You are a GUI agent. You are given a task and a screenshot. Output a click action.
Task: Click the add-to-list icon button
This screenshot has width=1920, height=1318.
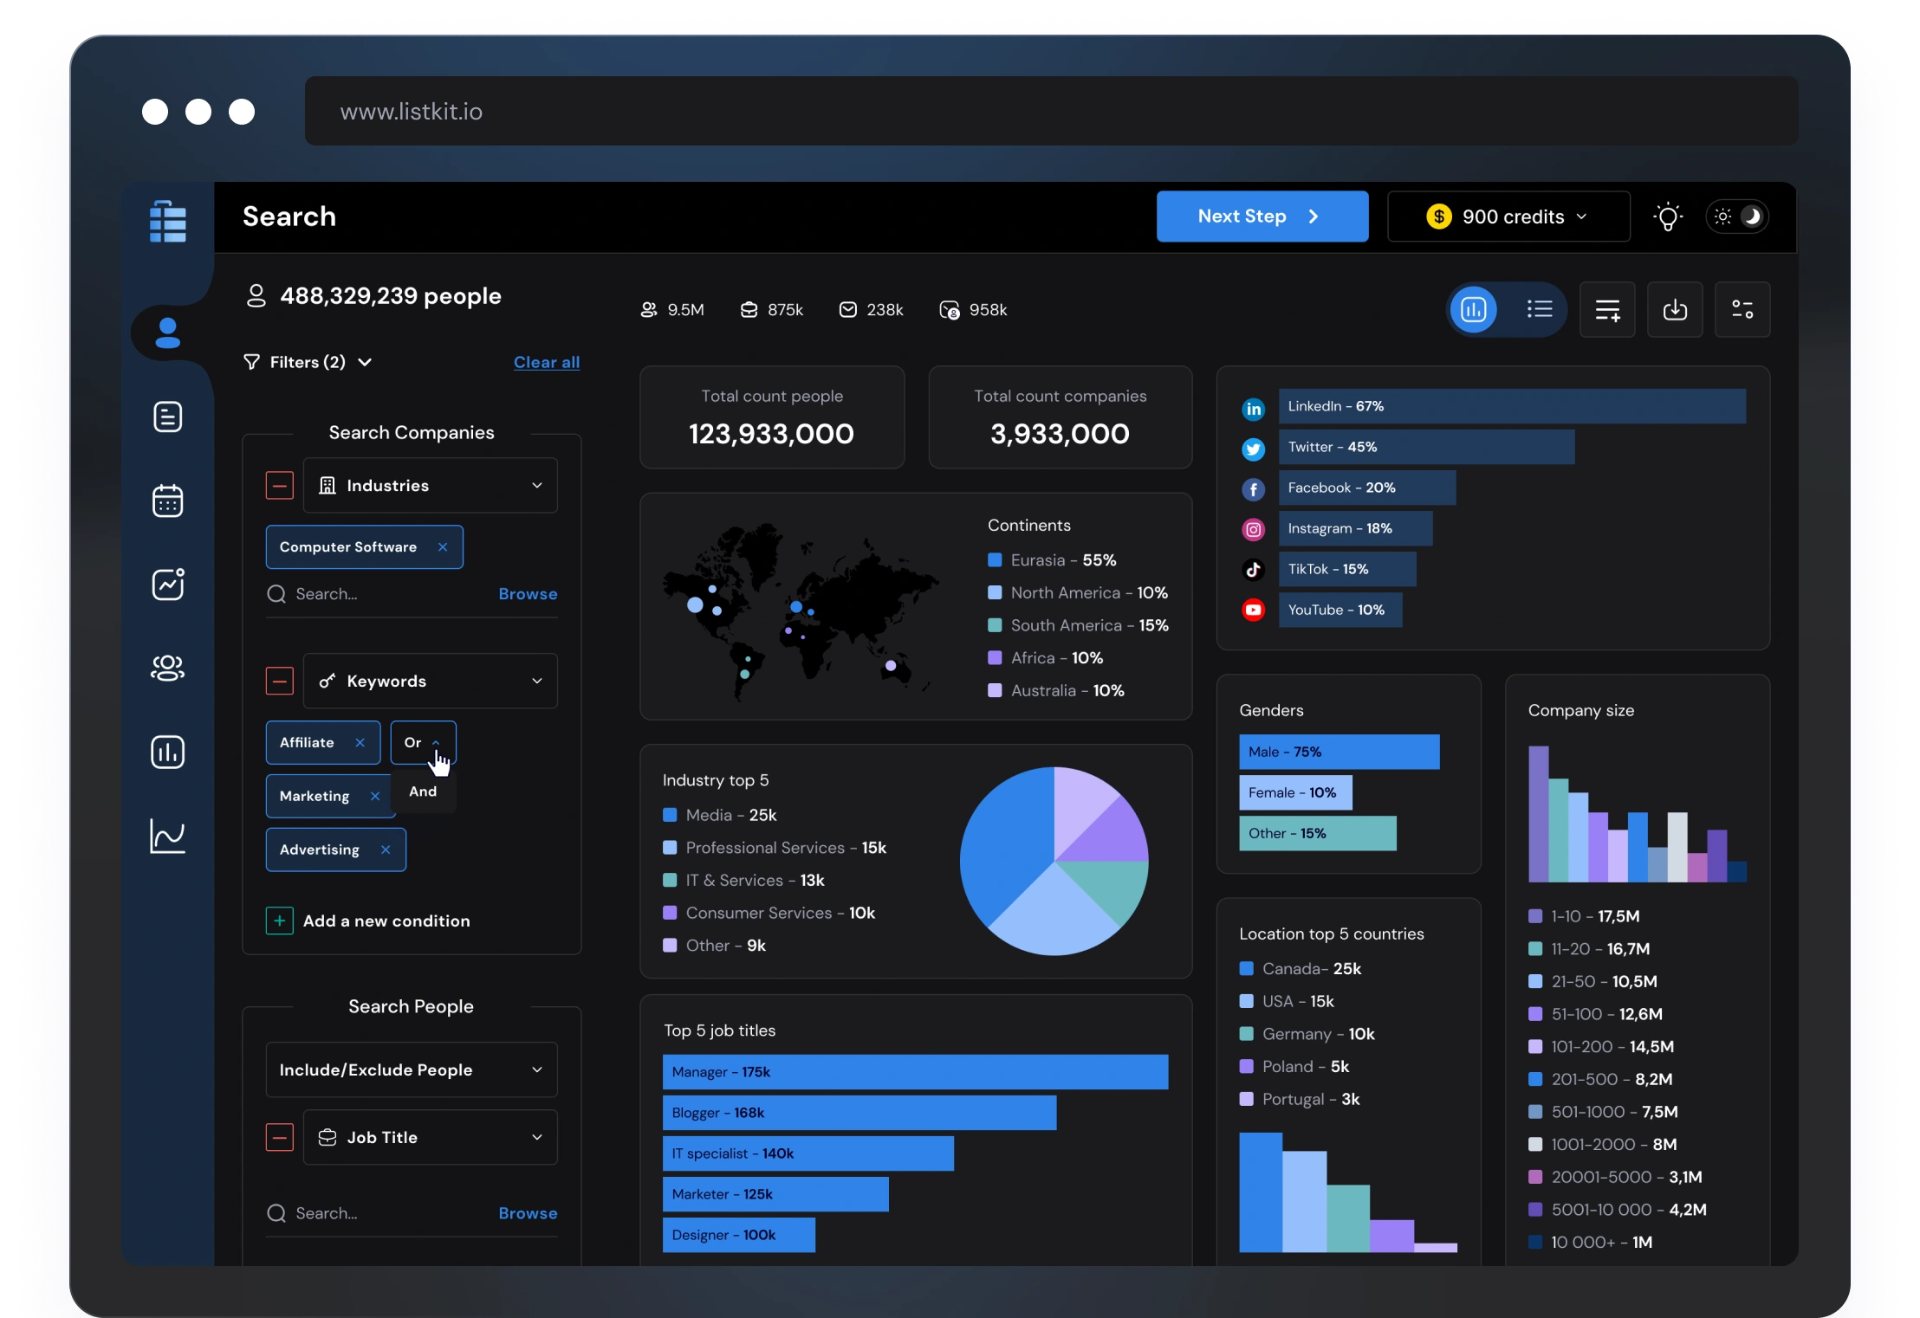[1607, 310]
